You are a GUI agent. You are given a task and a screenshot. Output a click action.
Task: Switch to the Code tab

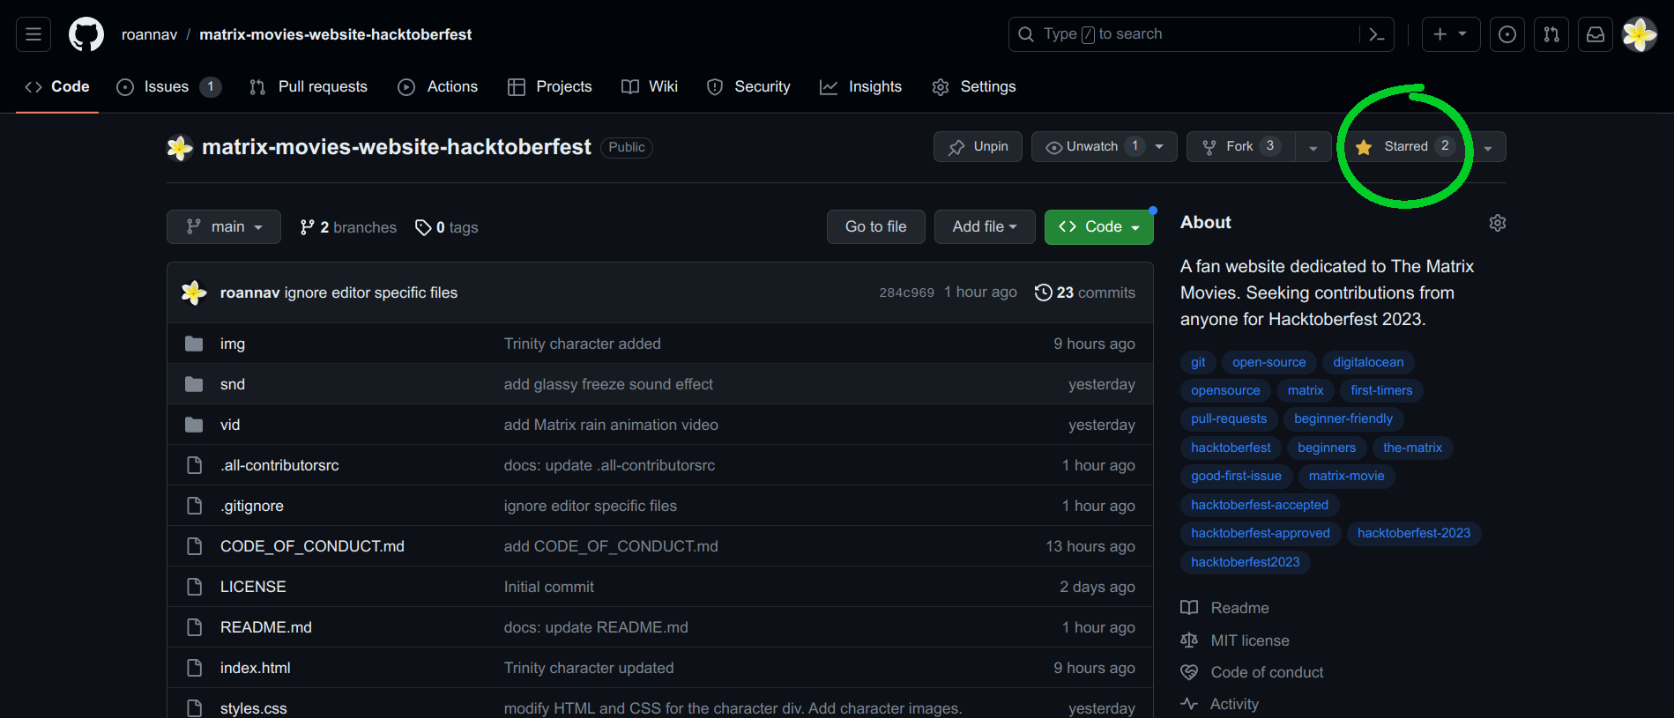(x=57, y=86)
